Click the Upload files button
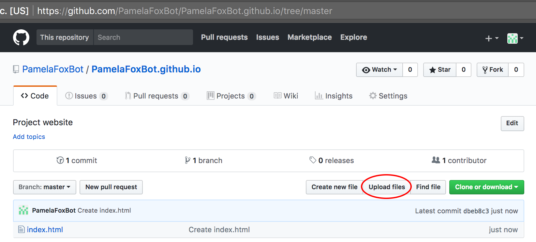Viewport: 536px width, 242px height. coord(387,187)
